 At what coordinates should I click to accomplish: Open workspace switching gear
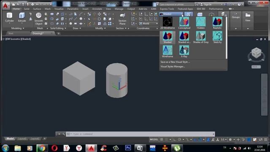(x=230, y=140)
